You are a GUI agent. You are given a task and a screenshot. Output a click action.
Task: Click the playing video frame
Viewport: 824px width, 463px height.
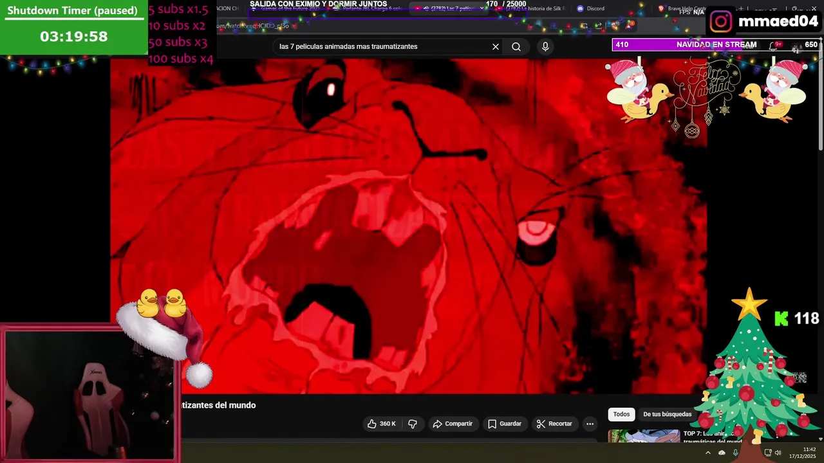pyautogui.click(x=408, y=226)
